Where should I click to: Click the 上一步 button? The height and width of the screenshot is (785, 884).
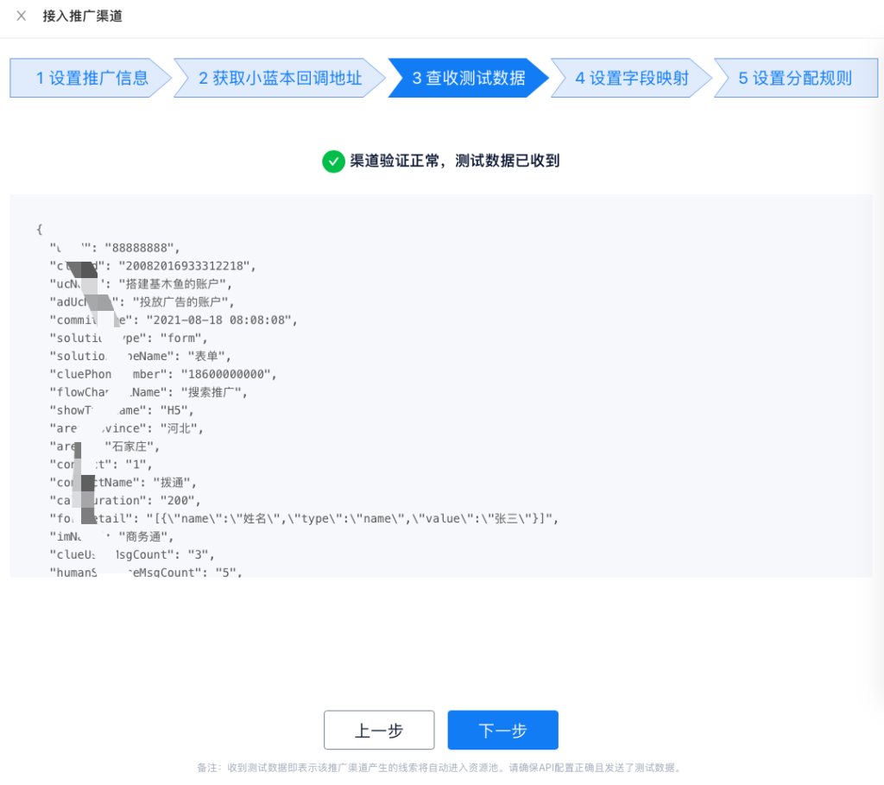coord(379,731)
